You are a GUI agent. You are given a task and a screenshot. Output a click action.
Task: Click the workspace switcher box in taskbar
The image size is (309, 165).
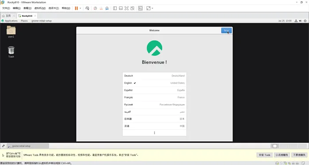coord(275,146)
